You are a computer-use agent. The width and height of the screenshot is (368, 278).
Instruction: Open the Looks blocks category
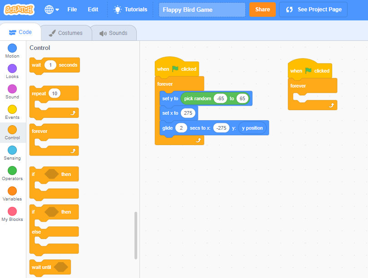12,71
